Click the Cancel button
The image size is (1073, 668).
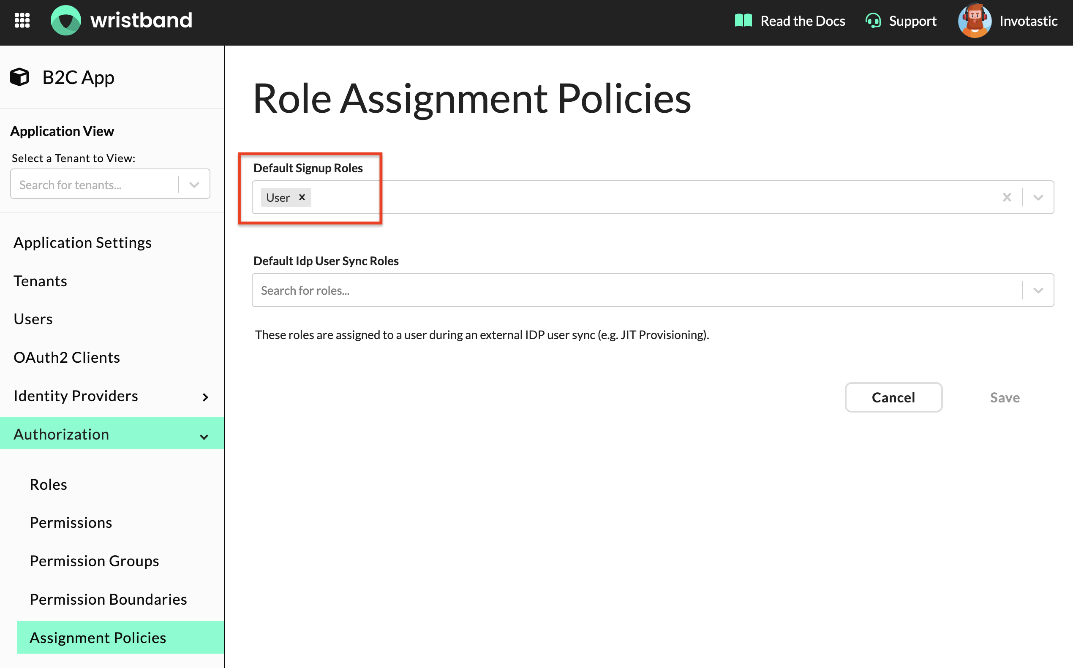tap(893, 397)
